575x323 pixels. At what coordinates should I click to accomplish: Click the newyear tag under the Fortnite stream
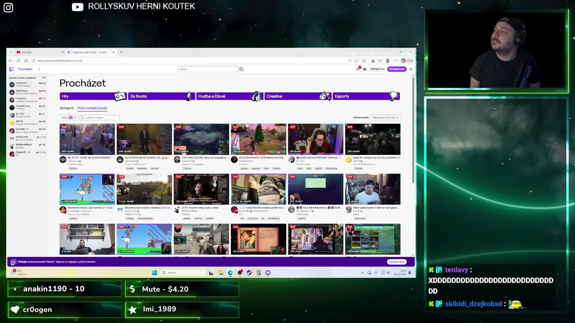256,169
